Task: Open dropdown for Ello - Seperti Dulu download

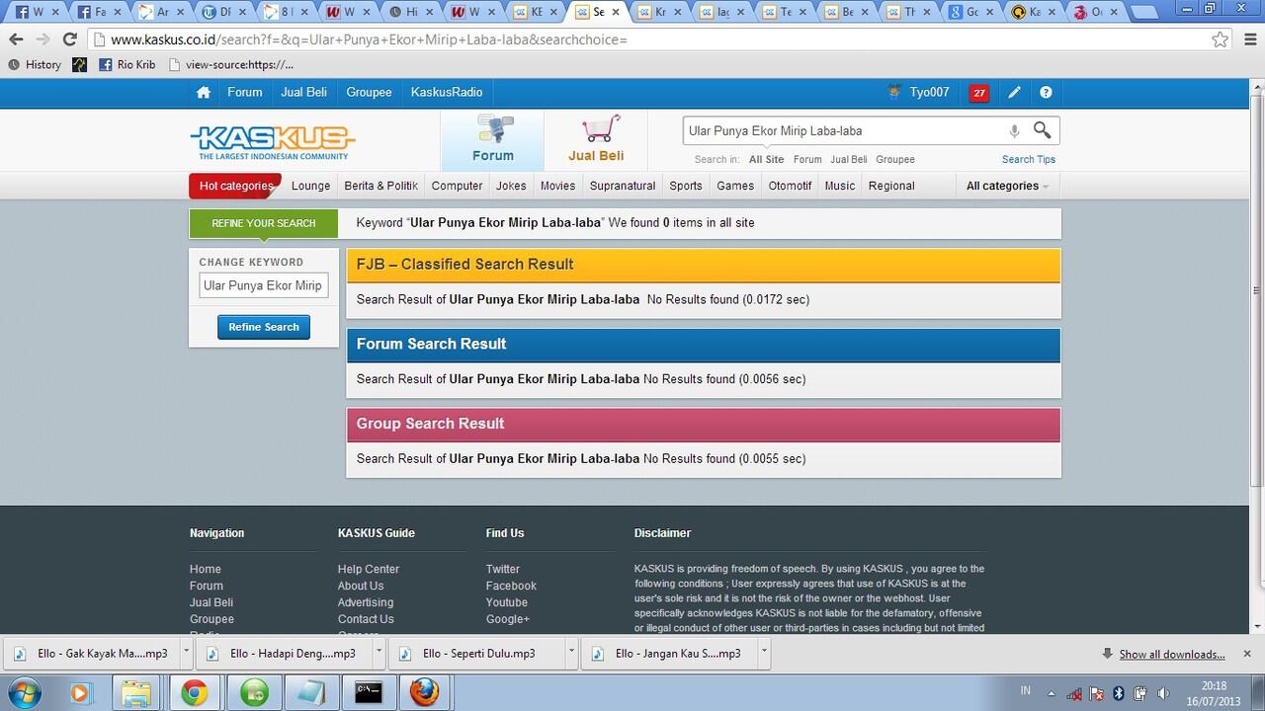Action: click(x=570, y=653)
